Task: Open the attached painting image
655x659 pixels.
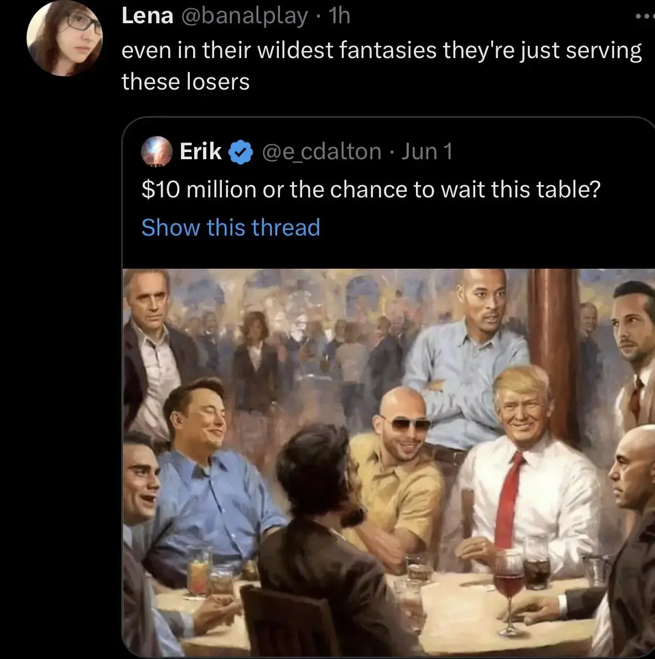Action: pyautogui.click(x=389, y=463)
